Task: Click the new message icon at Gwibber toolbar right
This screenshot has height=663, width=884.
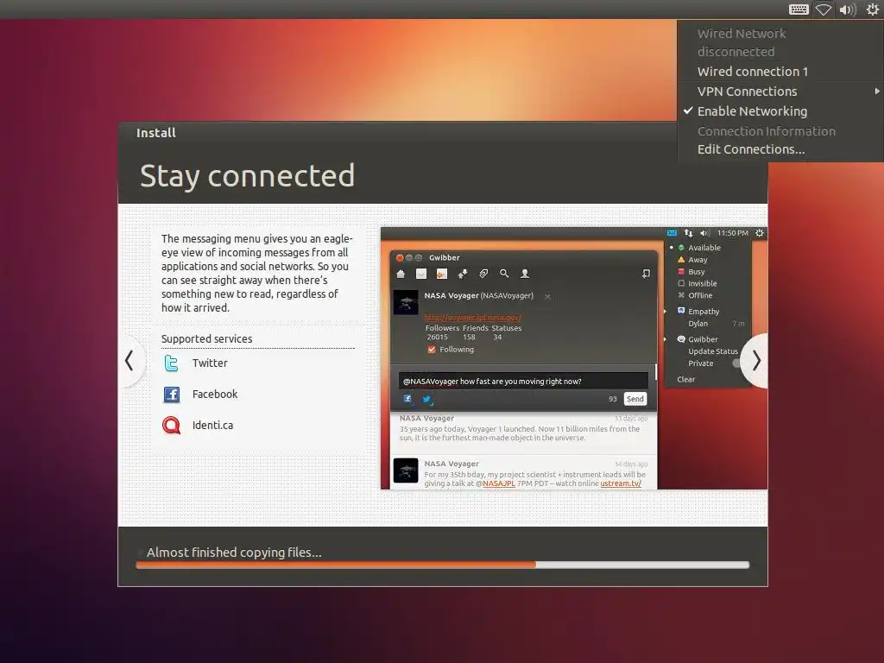Action: pyautogui.click(x=646, y=274)
